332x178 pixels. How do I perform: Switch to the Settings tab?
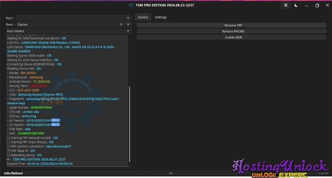[161, 17]
